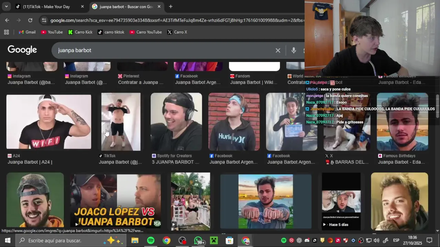
Task: Click the ChatGPT system tray icon
Action: 299,240
